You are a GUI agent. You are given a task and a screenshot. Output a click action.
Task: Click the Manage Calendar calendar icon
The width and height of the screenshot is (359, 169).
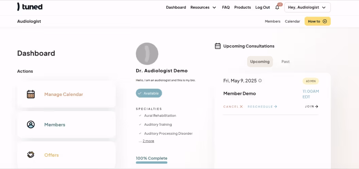(x=31, y=94)
